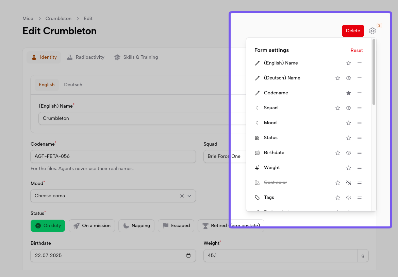Go to Mice breadcrumb
Viewport: 398px width, 277px height.
click(28, 18)
